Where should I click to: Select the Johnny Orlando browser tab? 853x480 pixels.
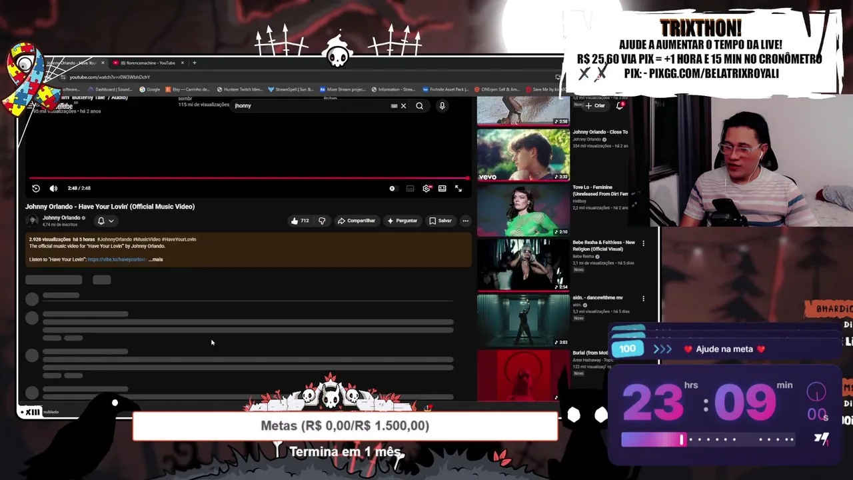71,63
